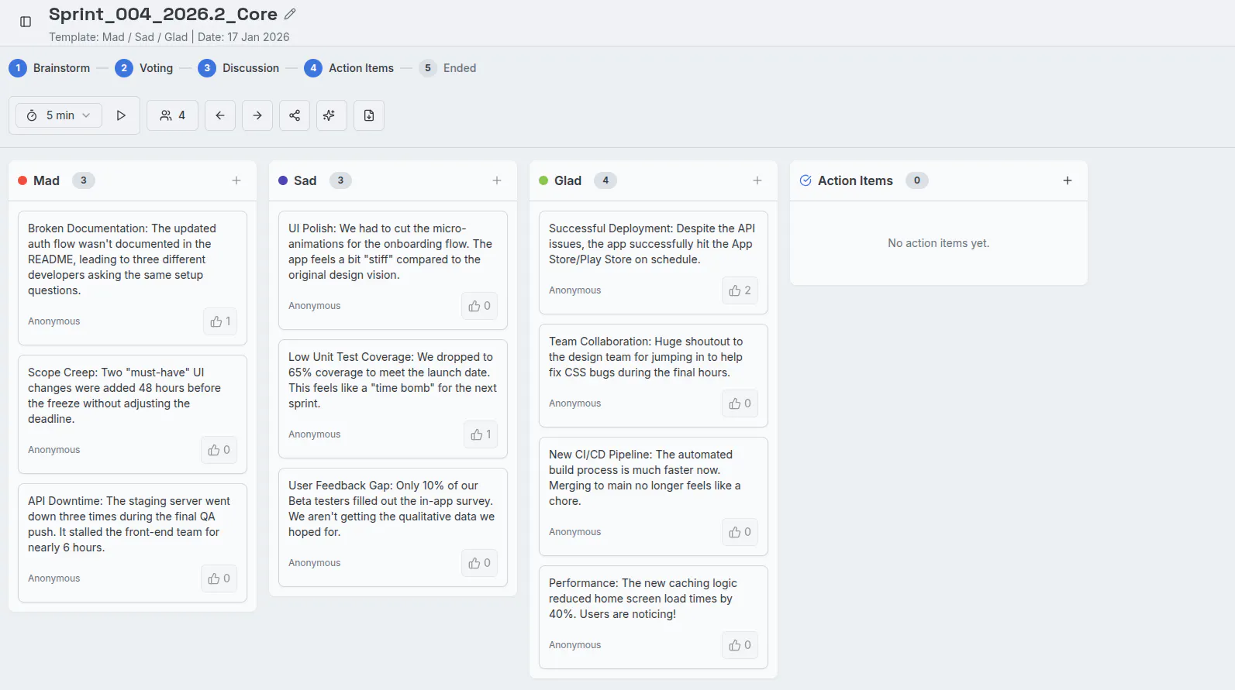Click the Action Items check icon

[806, 180]
